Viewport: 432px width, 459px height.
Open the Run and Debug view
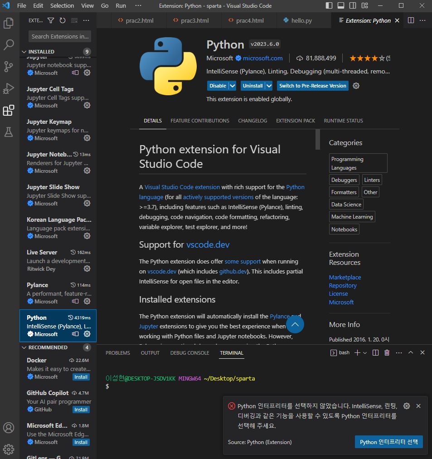[x=9, y=88]
